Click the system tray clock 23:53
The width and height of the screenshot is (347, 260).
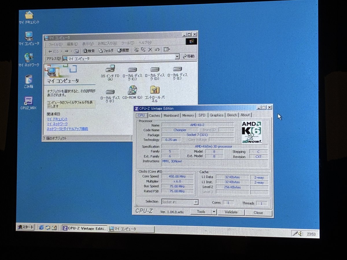311,234
